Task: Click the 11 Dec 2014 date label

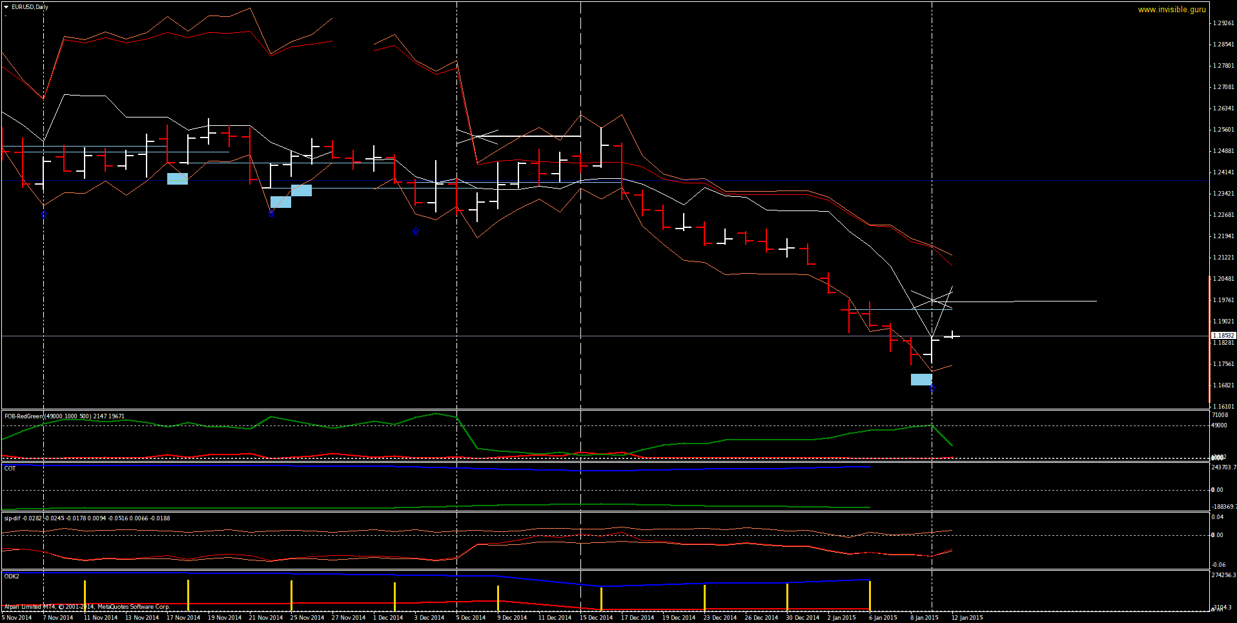Action: pyautogui.click(x=555, y=618)
